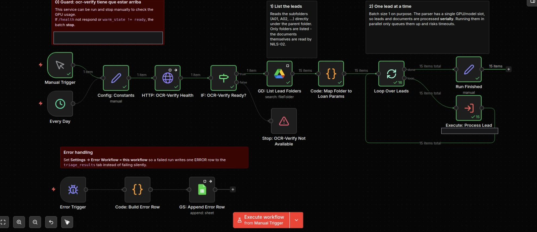Screen dimensions: 537x232
Task: Select Stop: OCR-Verify Not Available node
Action: [284, 121]
